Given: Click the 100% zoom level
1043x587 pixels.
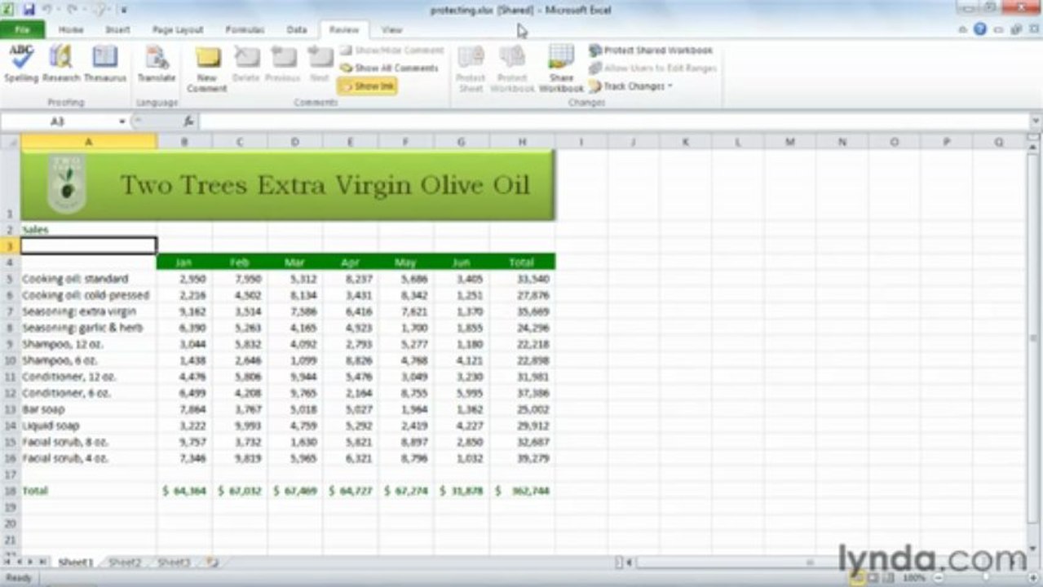Looking at the screenshot, I should click(x=914, y=578).
